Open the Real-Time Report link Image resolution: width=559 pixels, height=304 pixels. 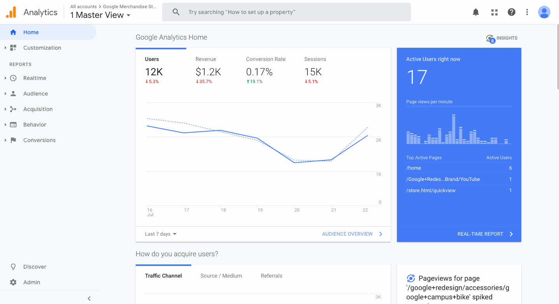[x=480, y=234]
